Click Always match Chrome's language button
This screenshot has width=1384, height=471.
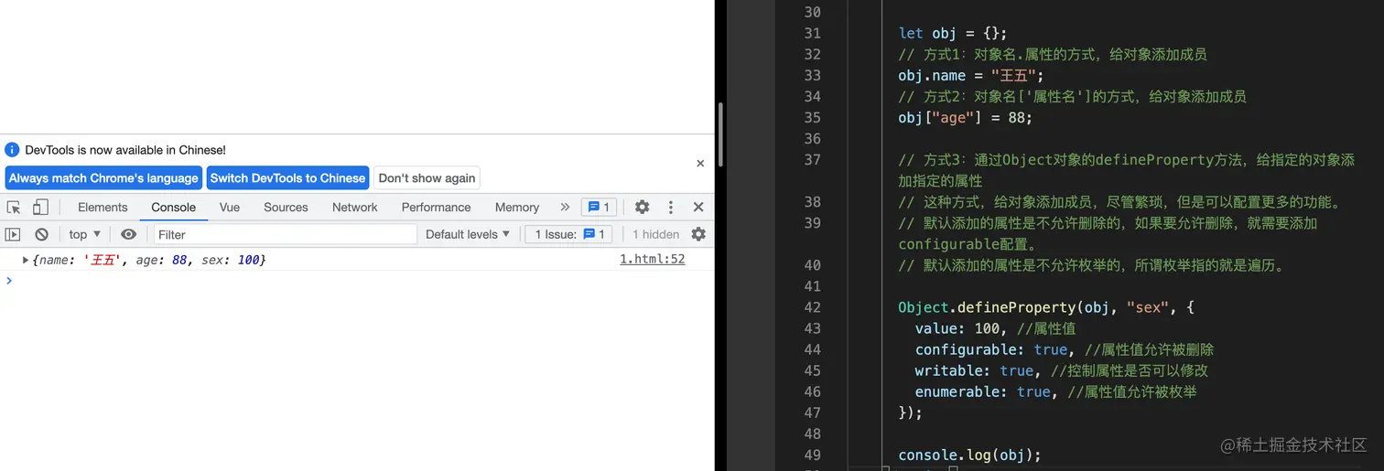pos(103,178)
